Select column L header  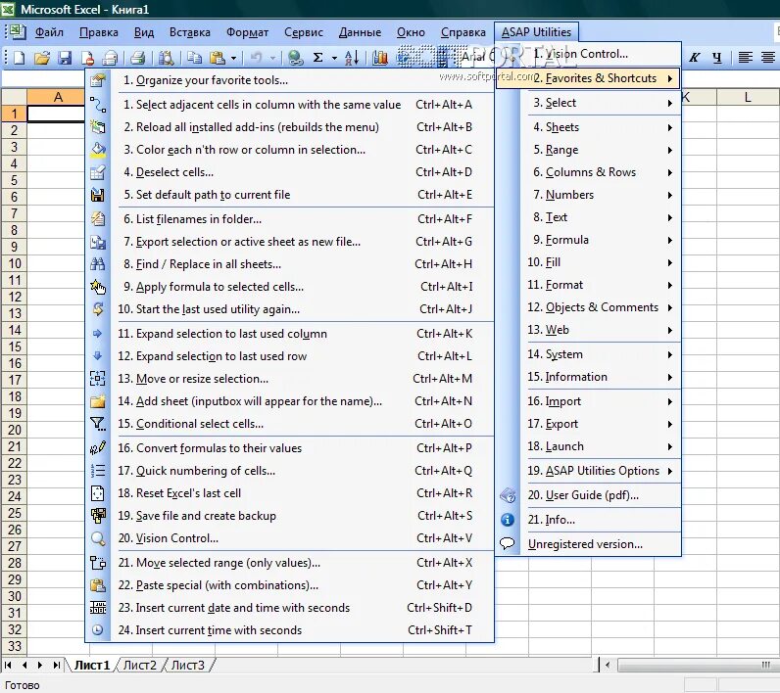point(747,97)
